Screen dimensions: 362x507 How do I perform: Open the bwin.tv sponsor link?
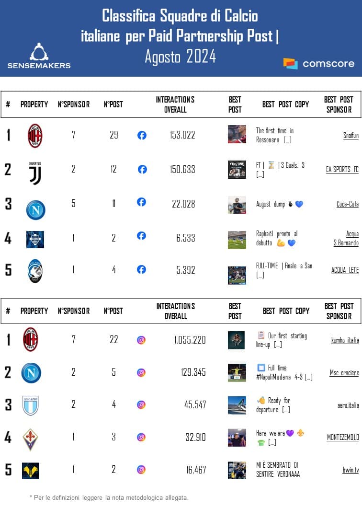tap(351, 470)
